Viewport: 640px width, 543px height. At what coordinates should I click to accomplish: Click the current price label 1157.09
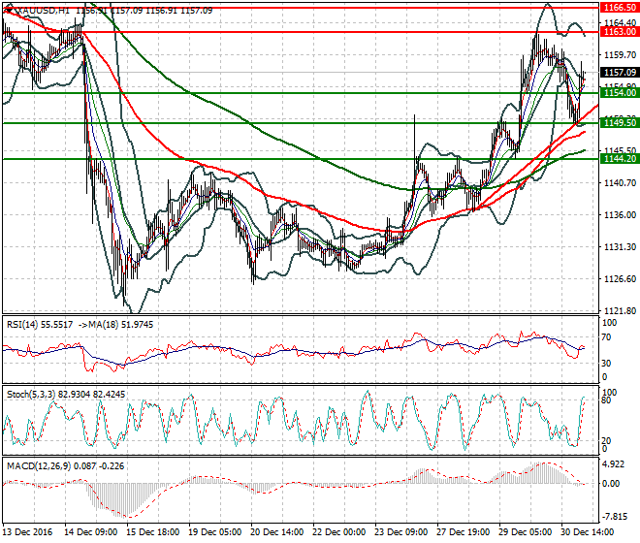tap(620, 73)
